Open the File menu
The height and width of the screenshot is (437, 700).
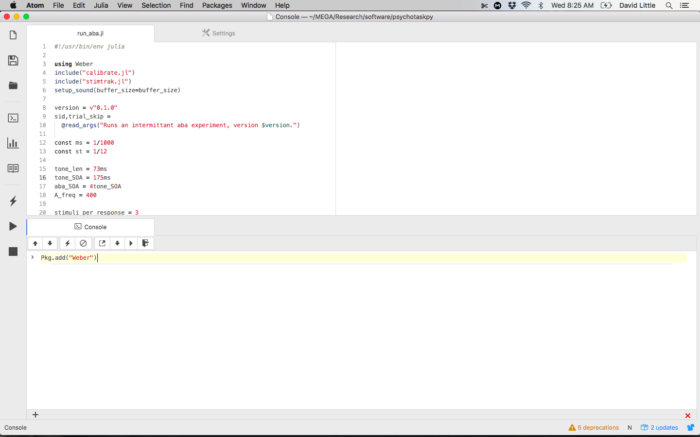pos(58,5)
